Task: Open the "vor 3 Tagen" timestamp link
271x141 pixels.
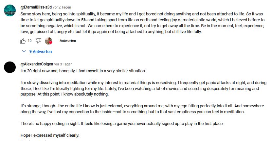Action: point(63,64)
